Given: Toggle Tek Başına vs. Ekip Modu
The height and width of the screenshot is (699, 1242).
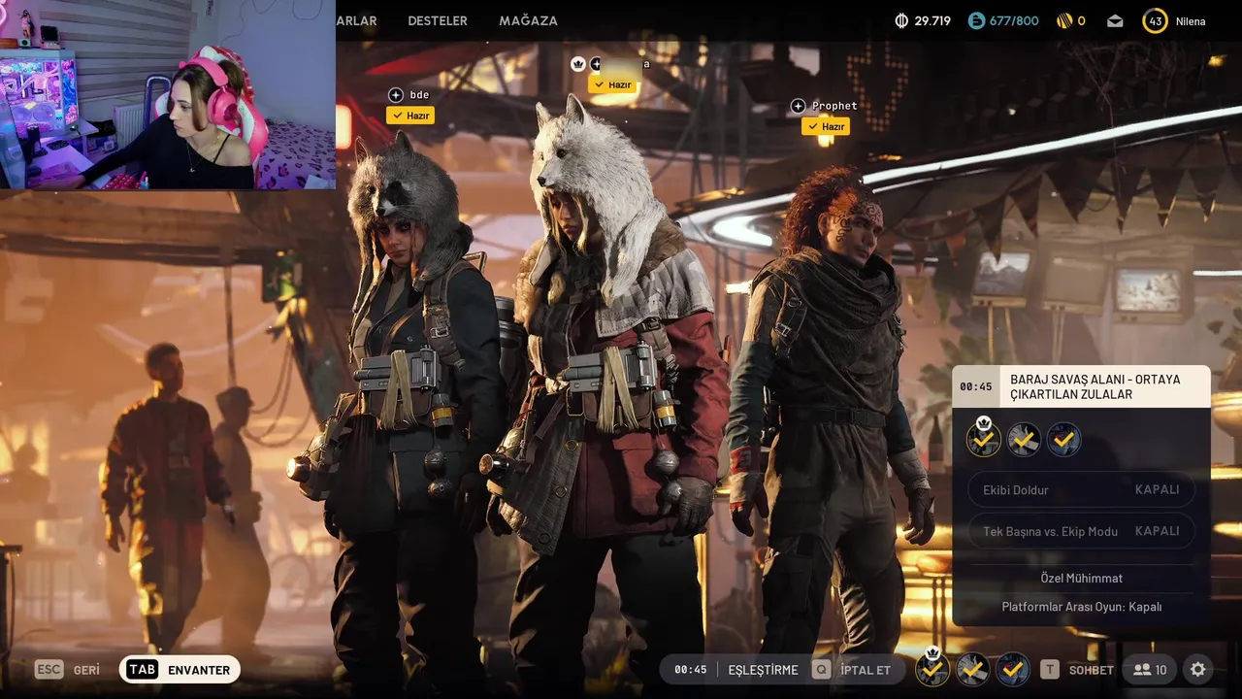Looking at the screenshot, I should pos(1082,531).
